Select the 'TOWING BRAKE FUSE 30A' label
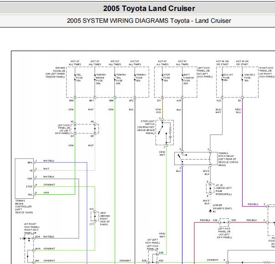 point(101,79)
